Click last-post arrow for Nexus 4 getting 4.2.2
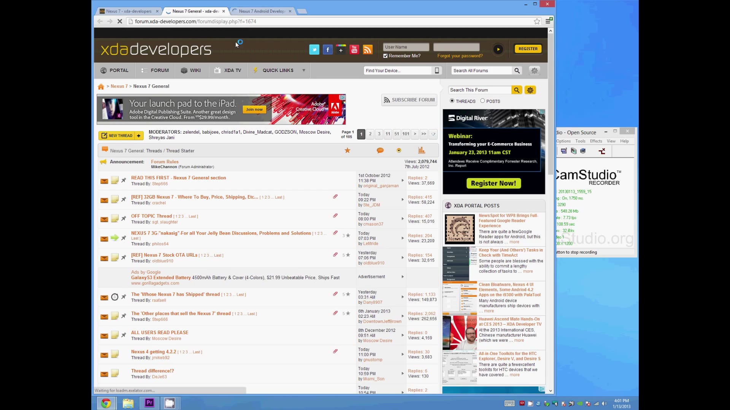The image size is (730, 410). tap(403, 354)
